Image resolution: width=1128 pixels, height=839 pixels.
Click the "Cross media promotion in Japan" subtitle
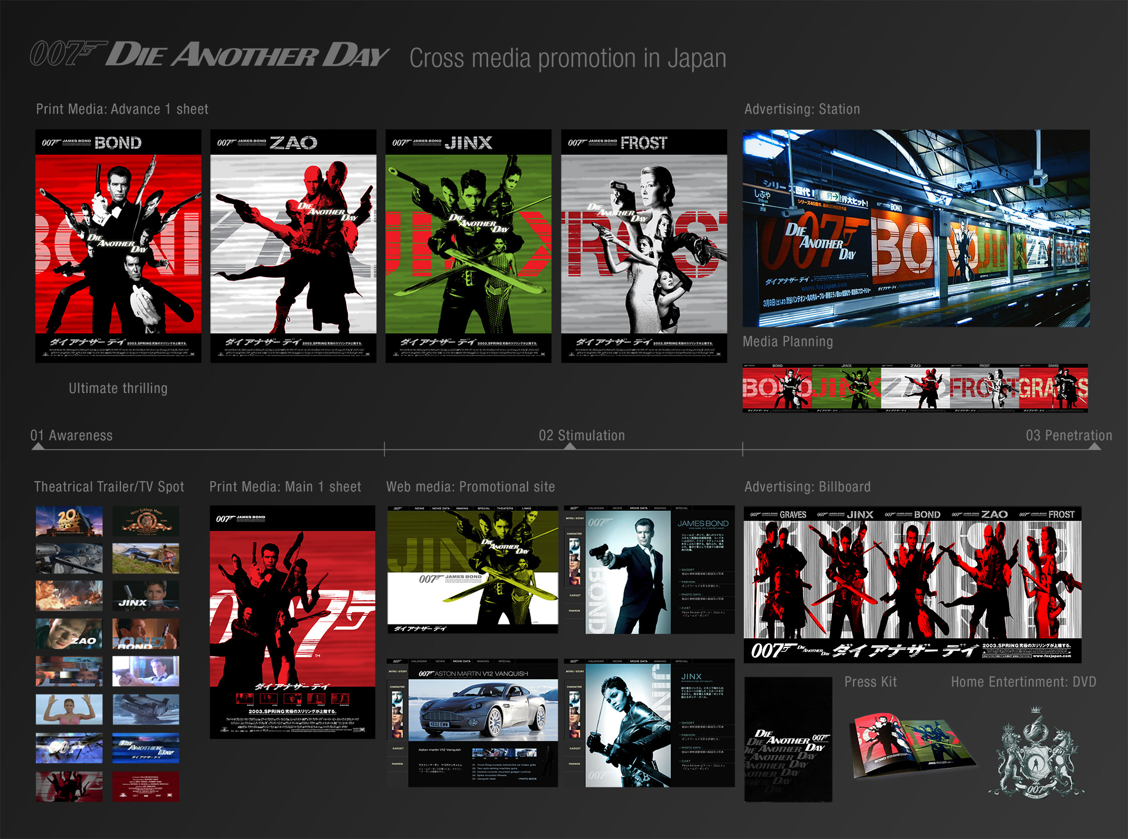[568, 58]
